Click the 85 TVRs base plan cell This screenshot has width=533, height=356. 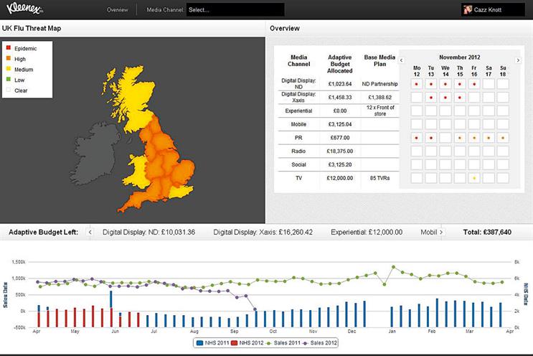(x=379, y=178)
